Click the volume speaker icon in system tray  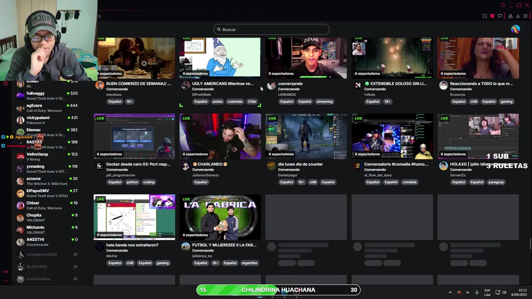point(504,292)
